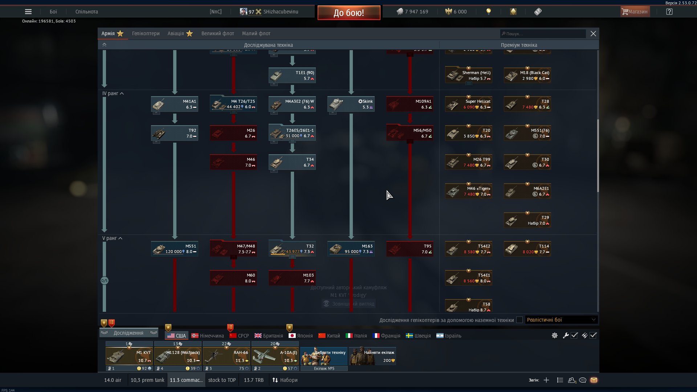Click the Пошук search field

543,34
